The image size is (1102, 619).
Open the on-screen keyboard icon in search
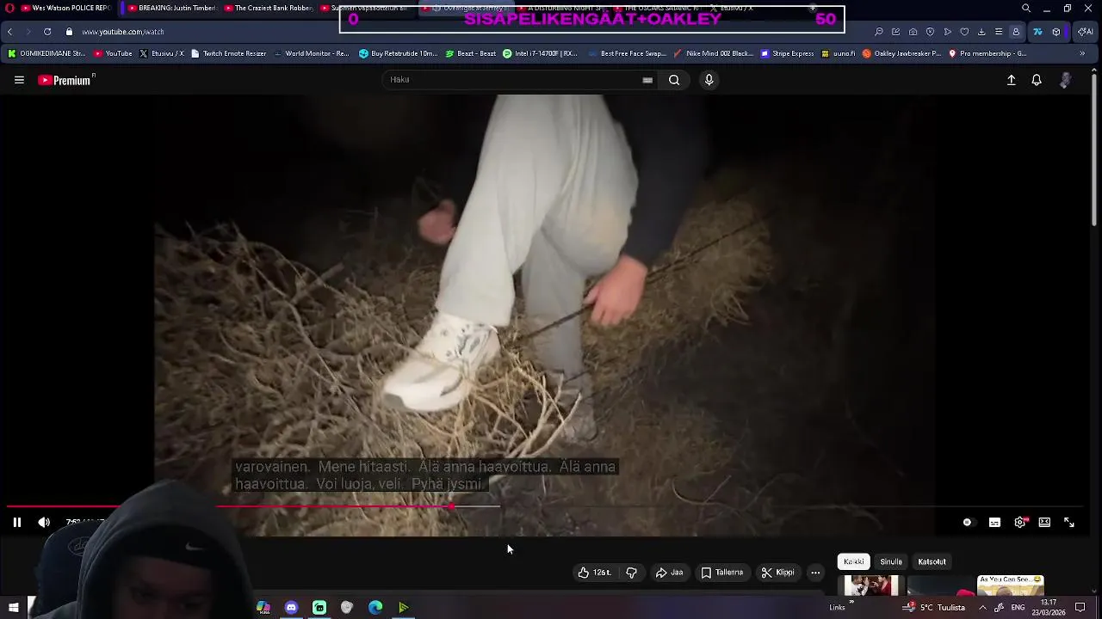pyautogui.click(x=647, y=80)
